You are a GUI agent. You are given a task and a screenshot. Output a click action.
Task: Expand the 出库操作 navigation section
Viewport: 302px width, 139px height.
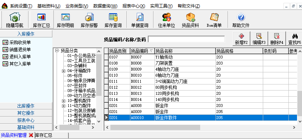pyautogui.click(x=26, y=106)
